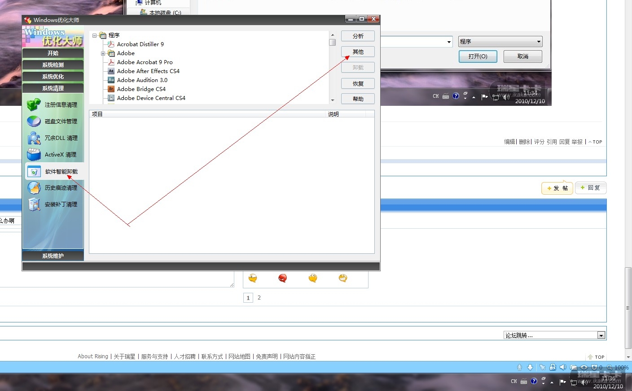Screen dimensions: 632x391
Task: Select the 系统清理 section header
Action: (53, 88)
